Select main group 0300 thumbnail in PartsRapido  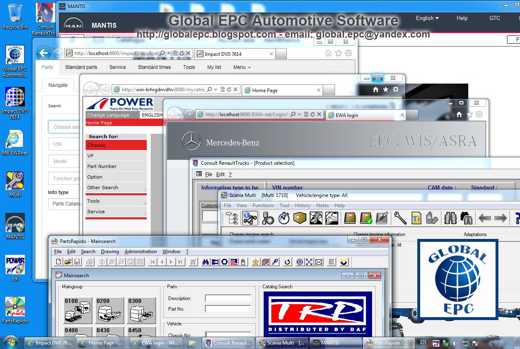click(142, 311)
